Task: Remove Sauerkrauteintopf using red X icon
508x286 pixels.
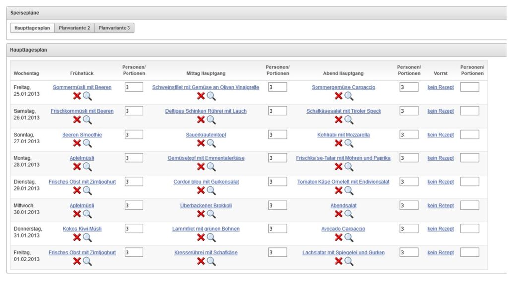Action: point(201,143)
